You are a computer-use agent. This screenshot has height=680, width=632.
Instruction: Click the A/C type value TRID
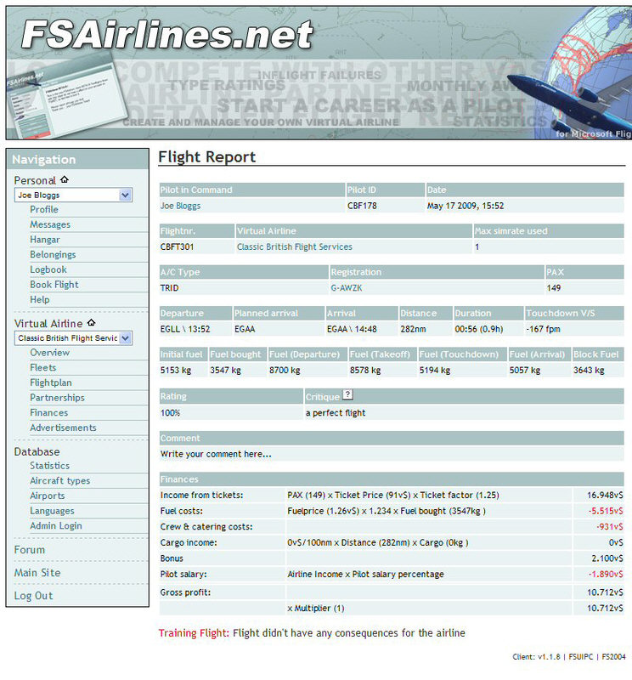tap(170, 288)
